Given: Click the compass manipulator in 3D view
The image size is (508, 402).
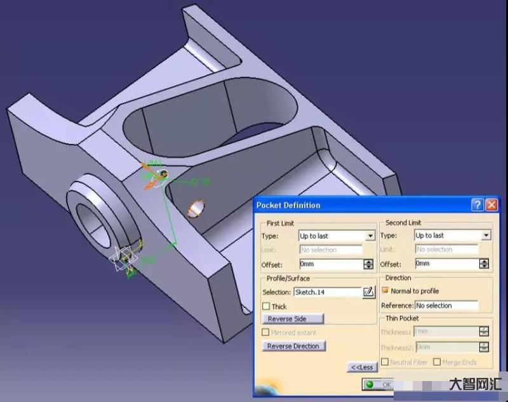Looking at the screenshot, I should tap(155, 175).
